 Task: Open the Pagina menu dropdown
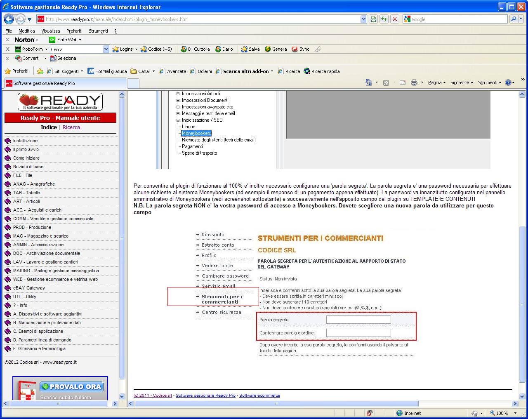point(436,82)
